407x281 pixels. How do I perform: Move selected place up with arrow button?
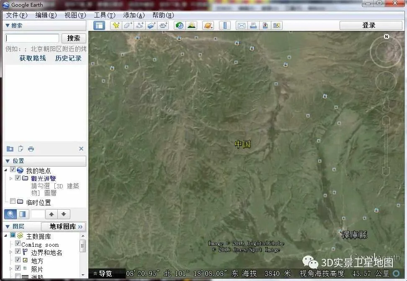(x=52, y=214)
